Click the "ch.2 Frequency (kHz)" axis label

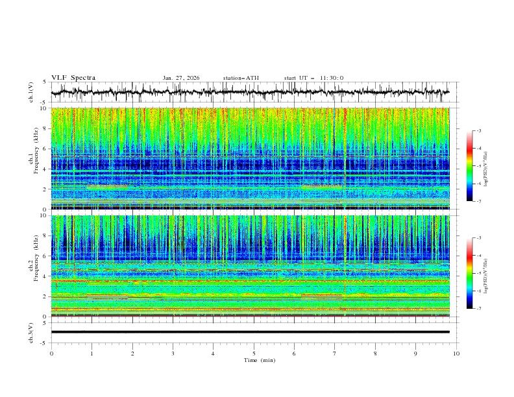[x=34, y=258]
